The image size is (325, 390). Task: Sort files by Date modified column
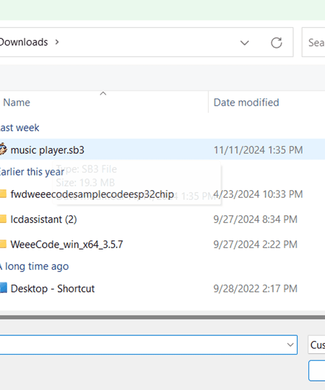point(246,103)
